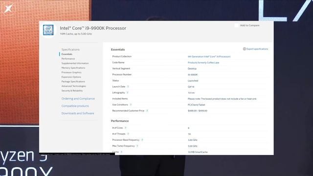The height and width of the screenshot is (176, 313).
Task: Open 9th Generation Intel Core i9 Processors link
Action: [209, 57]
